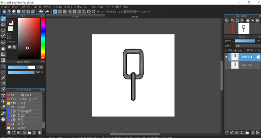Viewport: 261px width, 138px height.
Task: Select the 그라데이션 도트 brush
Action: pos(24,99)
